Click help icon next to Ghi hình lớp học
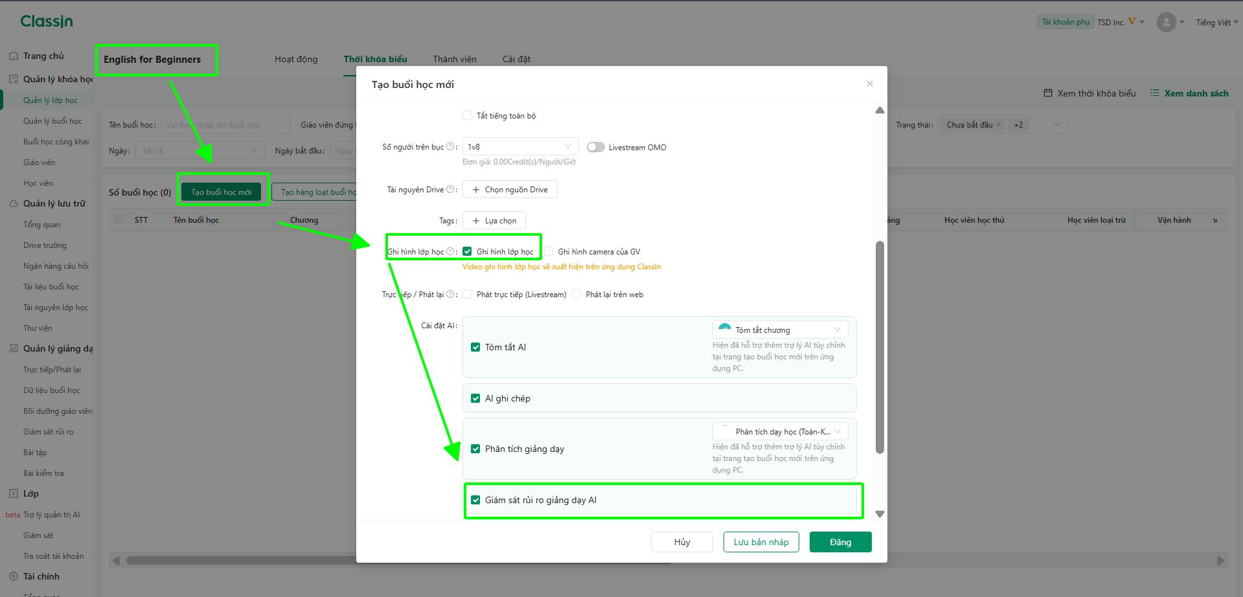The height and width of the screenshot is (597, 1243). (450, 252)
